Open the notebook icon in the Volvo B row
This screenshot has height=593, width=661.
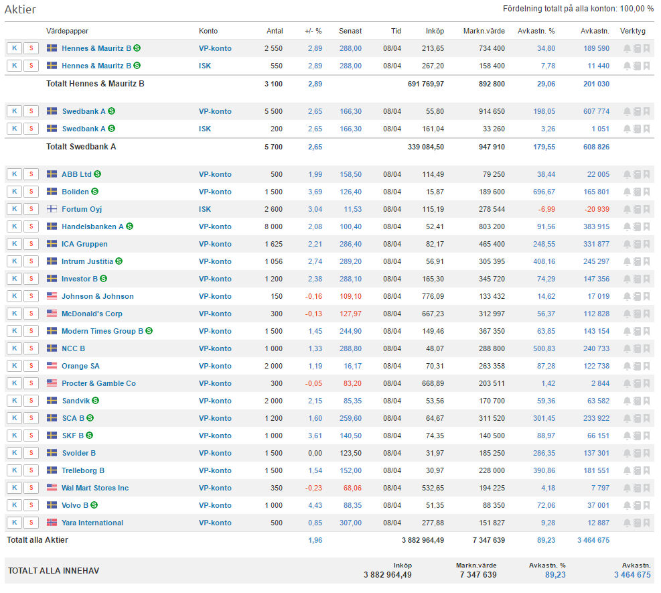tap(637, 506)
